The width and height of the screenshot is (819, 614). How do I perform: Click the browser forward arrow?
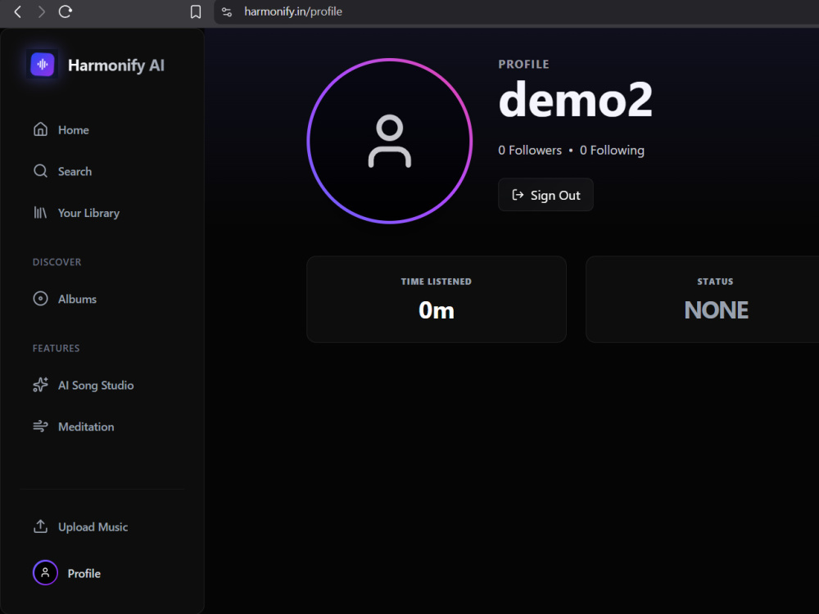click(x=41, y=11)
